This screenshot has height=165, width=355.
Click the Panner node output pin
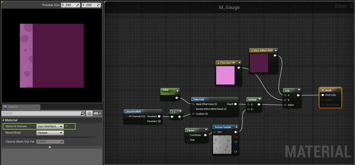205,135
